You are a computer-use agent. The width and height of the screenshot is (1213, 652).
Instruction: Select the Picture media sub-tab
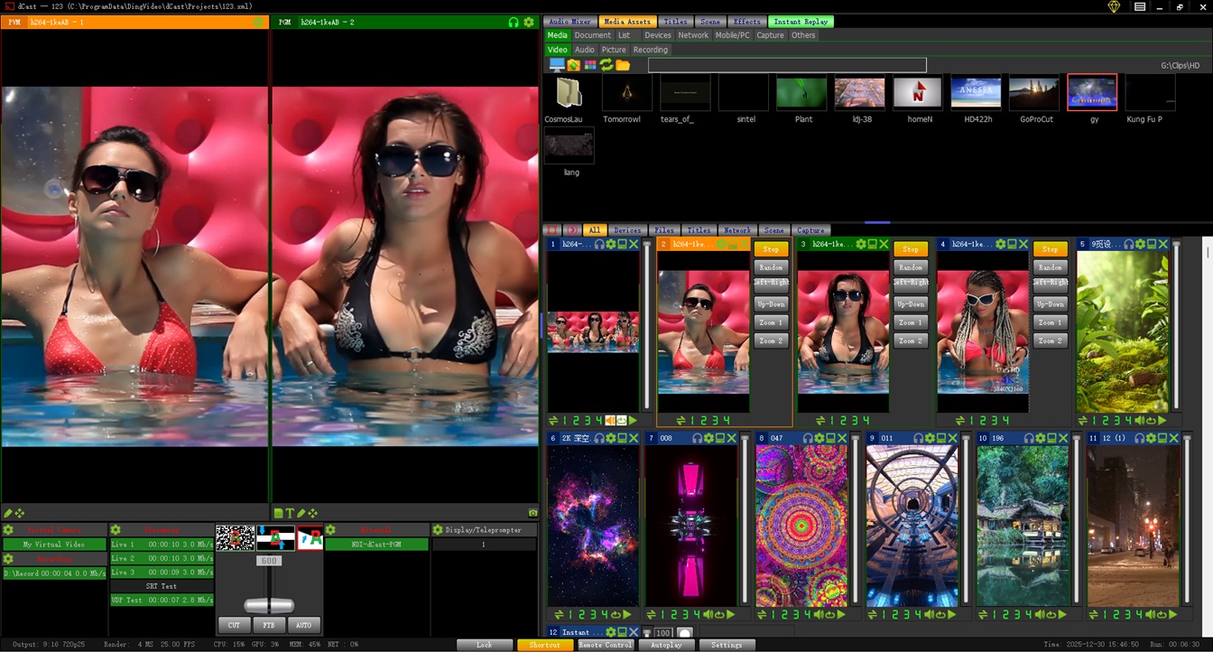coord(614,50)
